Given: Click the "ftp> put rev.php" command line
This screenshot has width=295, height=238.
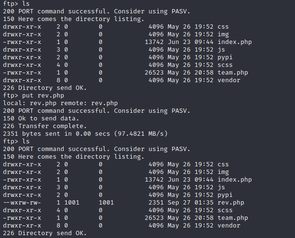Looking at the screenshot, I should click(34, 95).
